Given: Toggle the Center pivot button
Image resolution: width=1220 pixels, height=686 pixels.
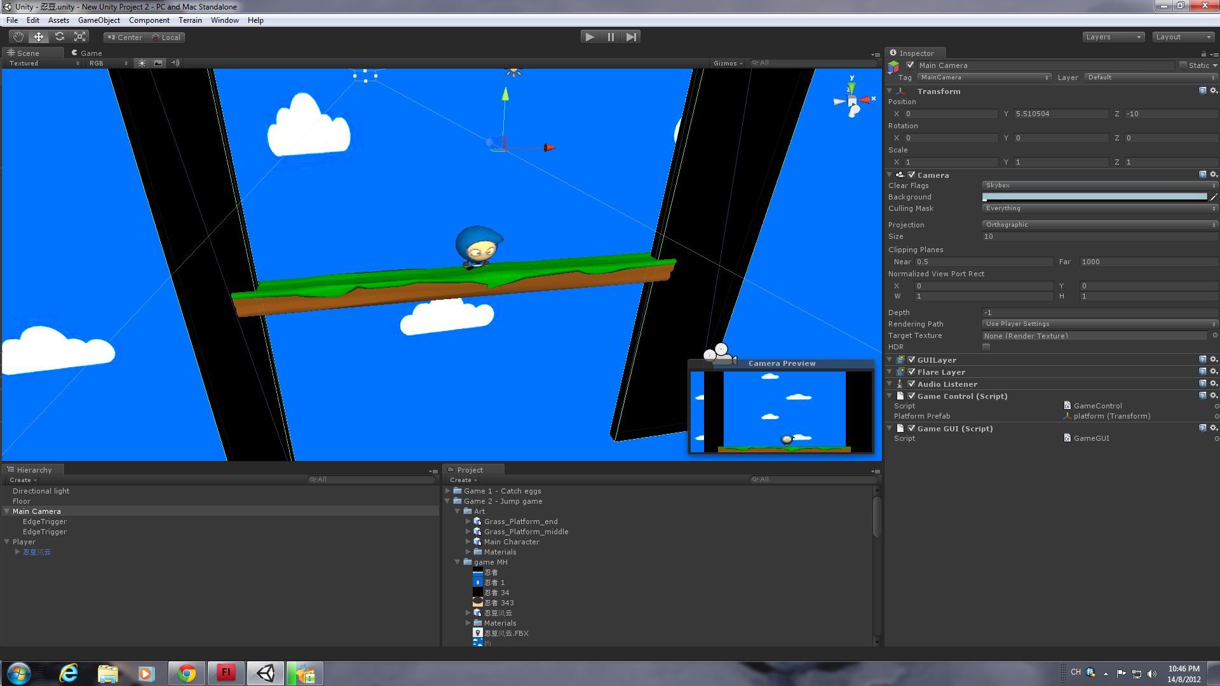Looking at the screenshot, I should 125,37.
